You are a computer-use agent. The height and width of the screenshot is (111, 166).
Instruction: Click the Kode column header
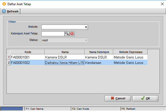(x=28, y=52)
